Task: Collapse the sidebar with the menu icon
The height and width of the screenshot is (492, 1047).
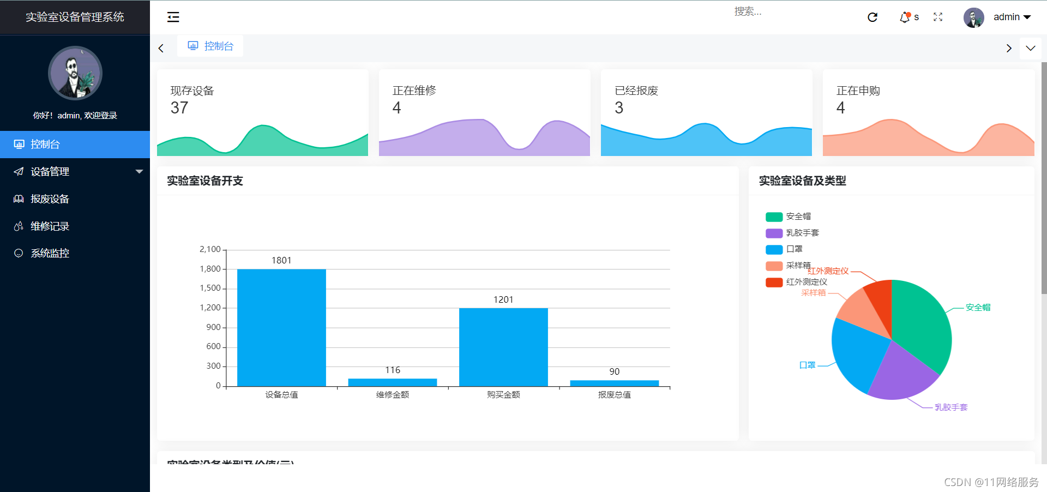Action: point(173,17)
